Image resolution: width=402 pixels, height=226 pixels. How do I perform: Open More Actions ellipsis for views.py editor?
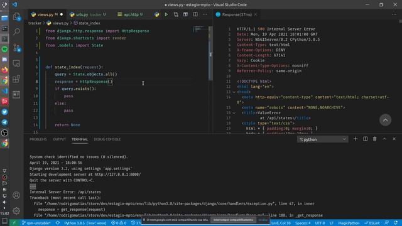[205, 14]
